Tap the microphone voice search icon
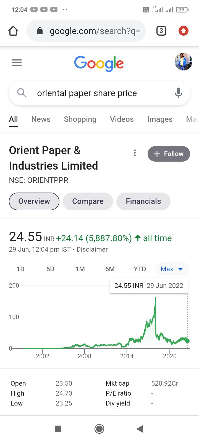 [179, 93]
